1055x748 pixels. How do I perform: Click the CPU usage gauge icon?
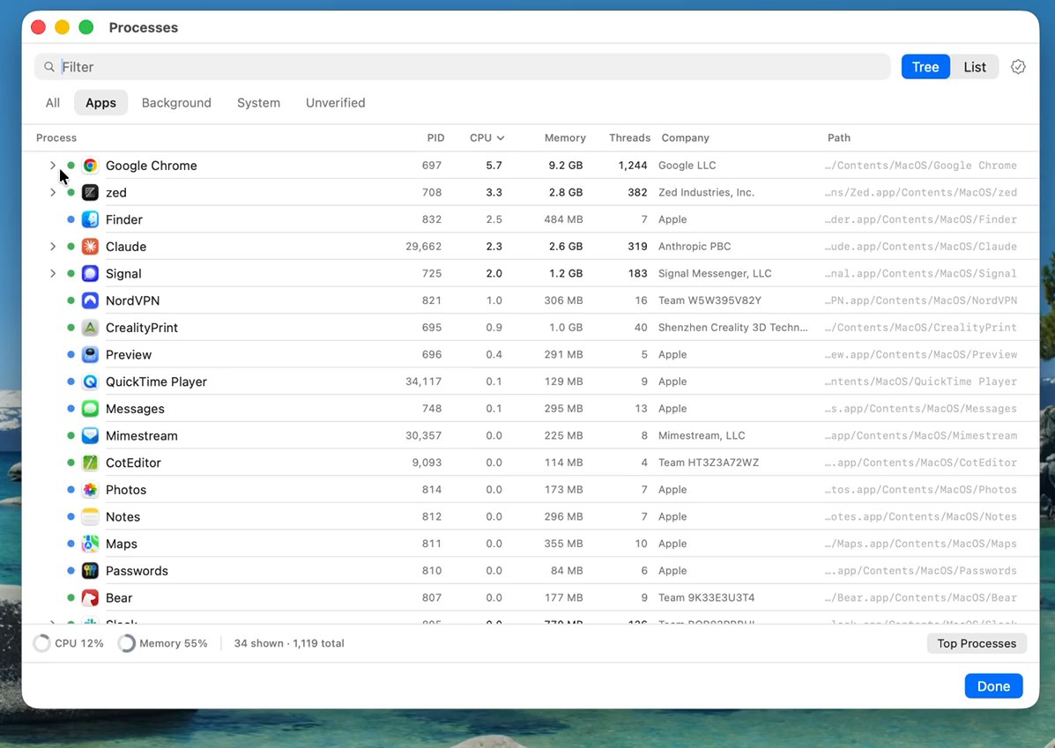41,643
